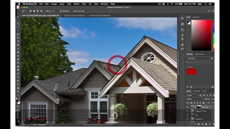Screen dimensions: 230x129
Task: Select the Elliptical Marquee tool
Action: 18,27
